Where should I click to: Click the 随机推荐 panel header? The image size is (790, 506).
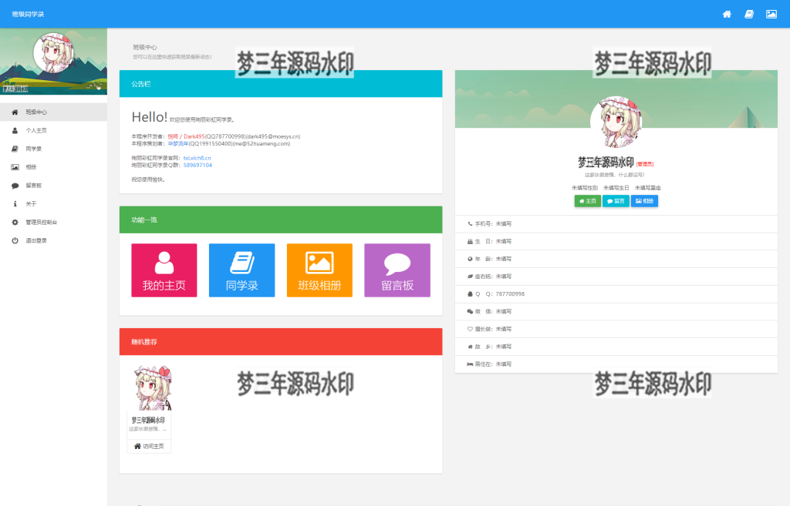pos(281,342)
